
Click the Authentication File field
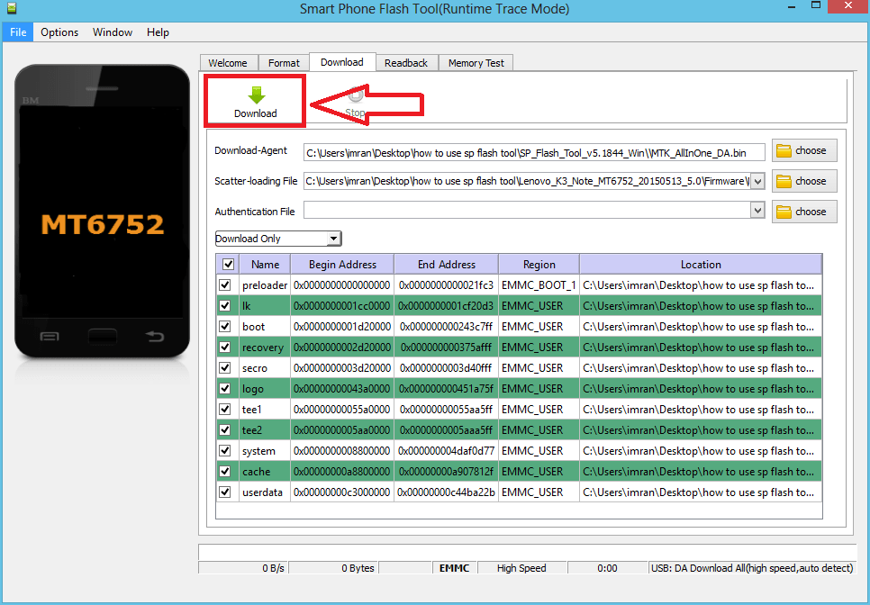527,210
